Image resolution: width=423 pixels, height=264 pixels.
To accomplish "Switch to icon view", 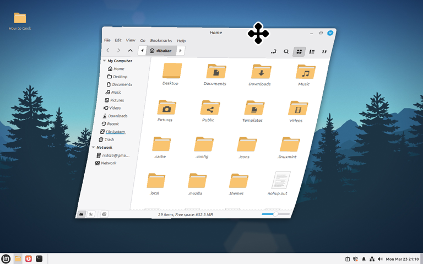I will [299, 52].
